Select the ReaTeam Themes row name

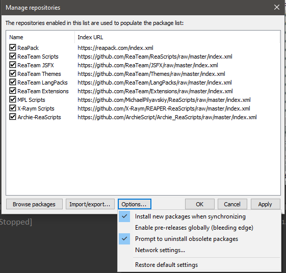(39, 74)
